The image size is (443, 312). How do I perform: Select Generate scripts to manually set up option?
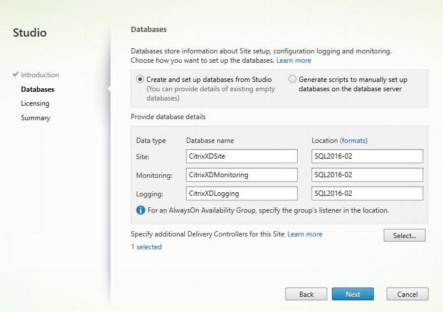click(x=292, y=80)
